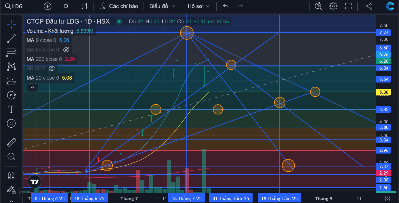399x203 pixels.
Task: Select the anchor circle at the 7.24 peak
Action: [187, 32]
